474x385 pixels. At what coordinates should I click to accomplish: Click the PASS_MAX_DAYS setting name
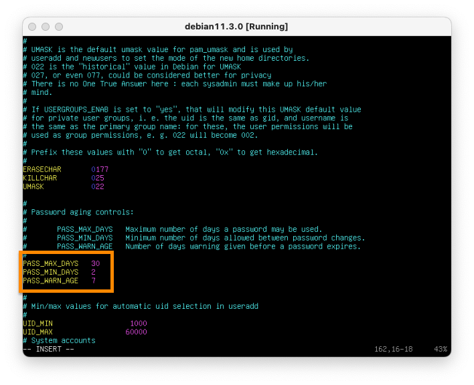[x=50, y=263]
